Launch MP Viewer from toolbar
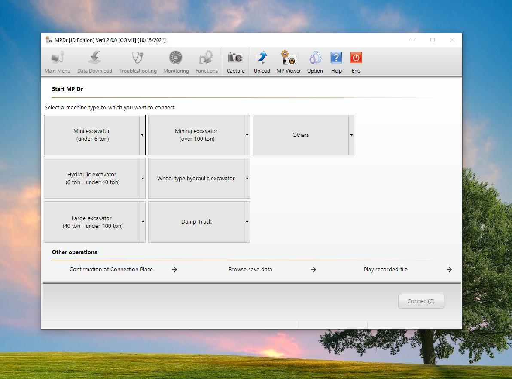This screenshot has height=379, width=512. point(288,58)
